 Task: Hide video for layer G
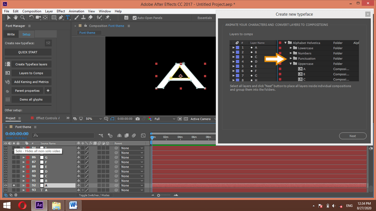pyautogui.click(x=5, y=157)
